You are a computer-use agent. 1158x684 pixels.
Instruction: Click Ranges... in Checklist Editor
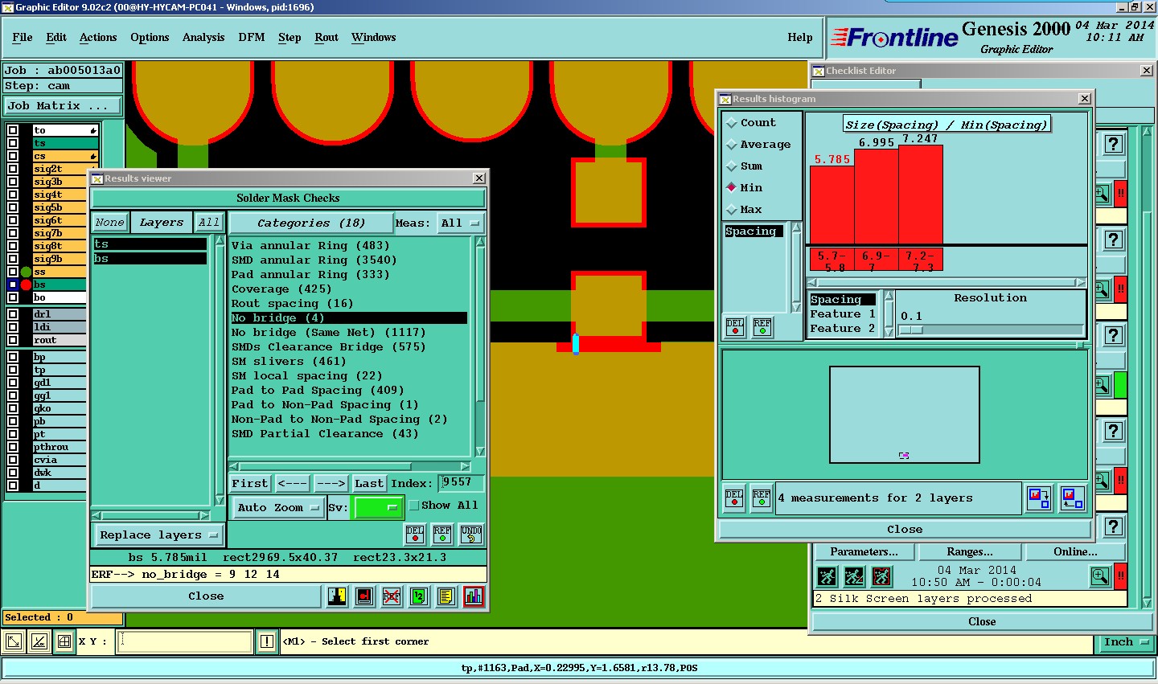970,552
